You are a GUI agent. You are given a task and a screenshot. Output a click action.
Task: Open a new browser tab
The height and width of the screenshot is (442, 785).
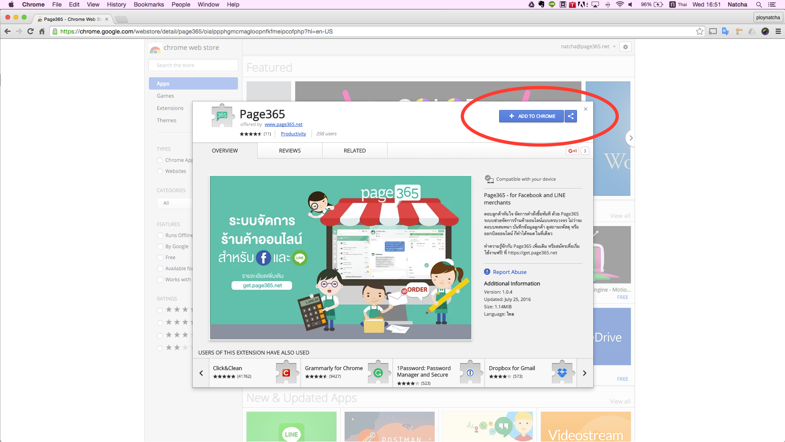121,19
